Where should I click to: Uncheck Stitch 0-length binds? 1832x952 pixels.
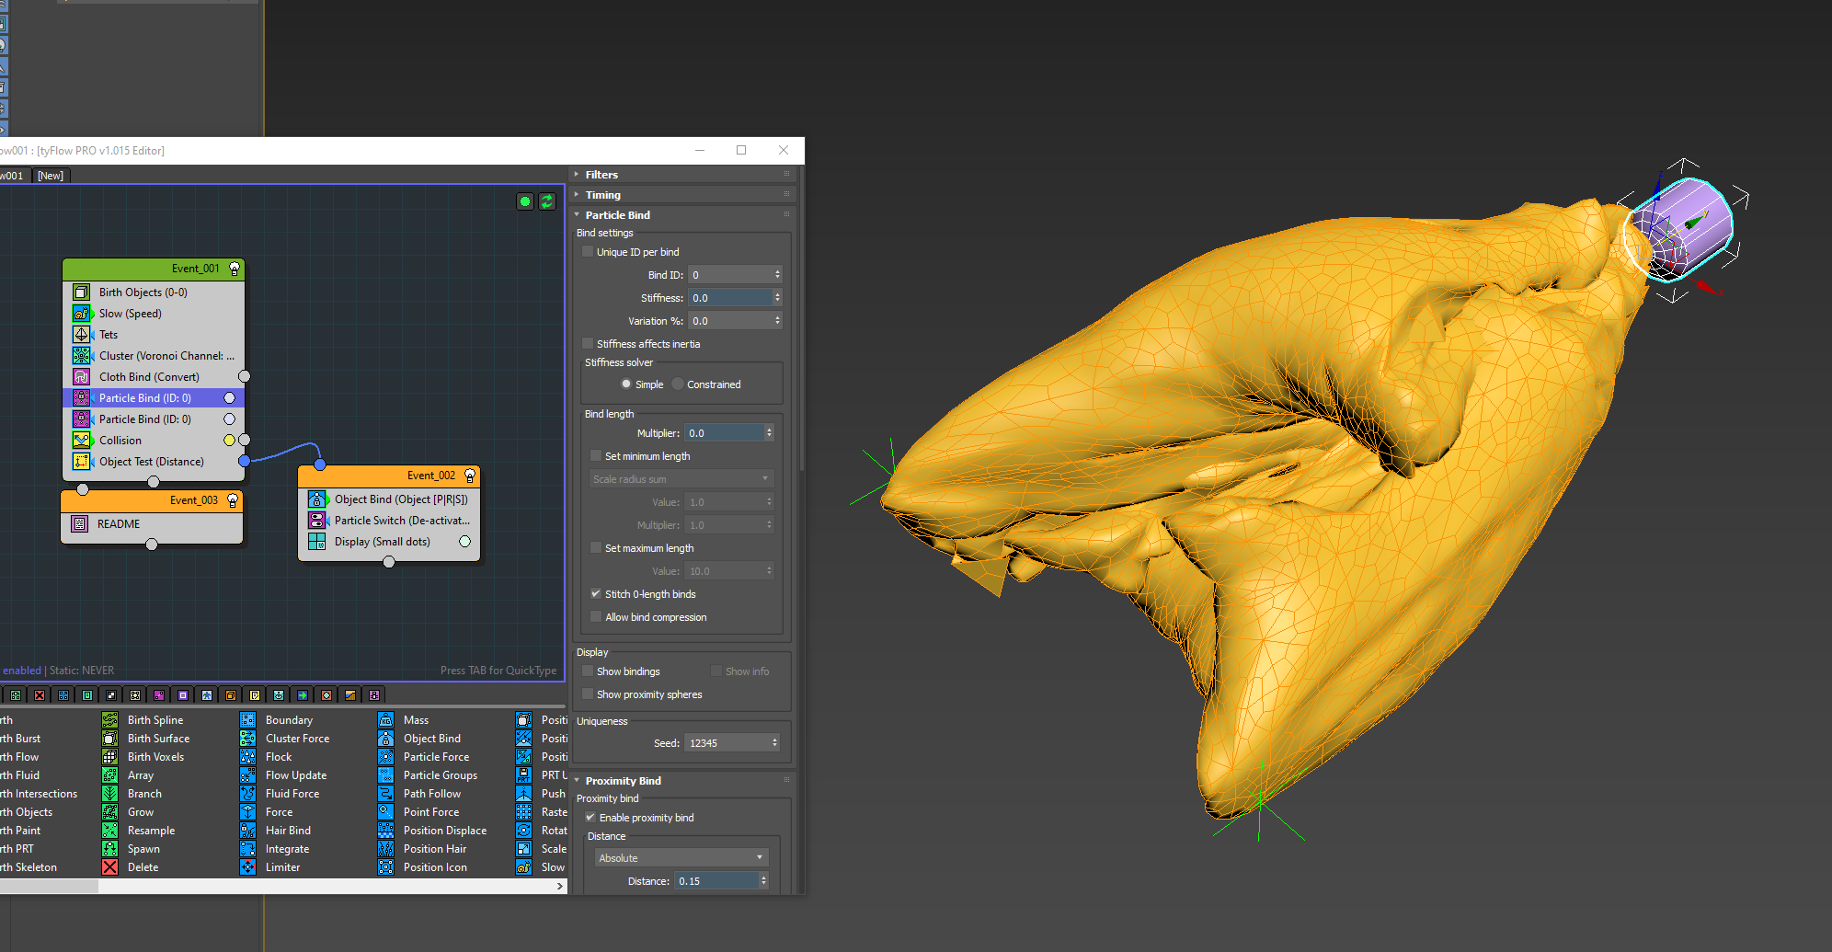pos(596,594)
